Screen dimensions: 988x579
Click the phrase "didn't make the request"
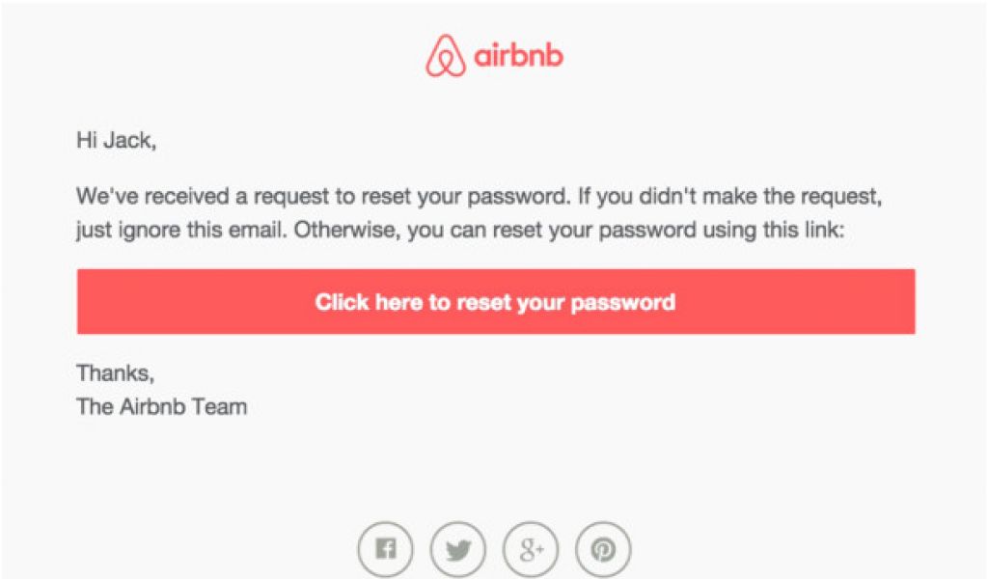(x=760, y=197)
